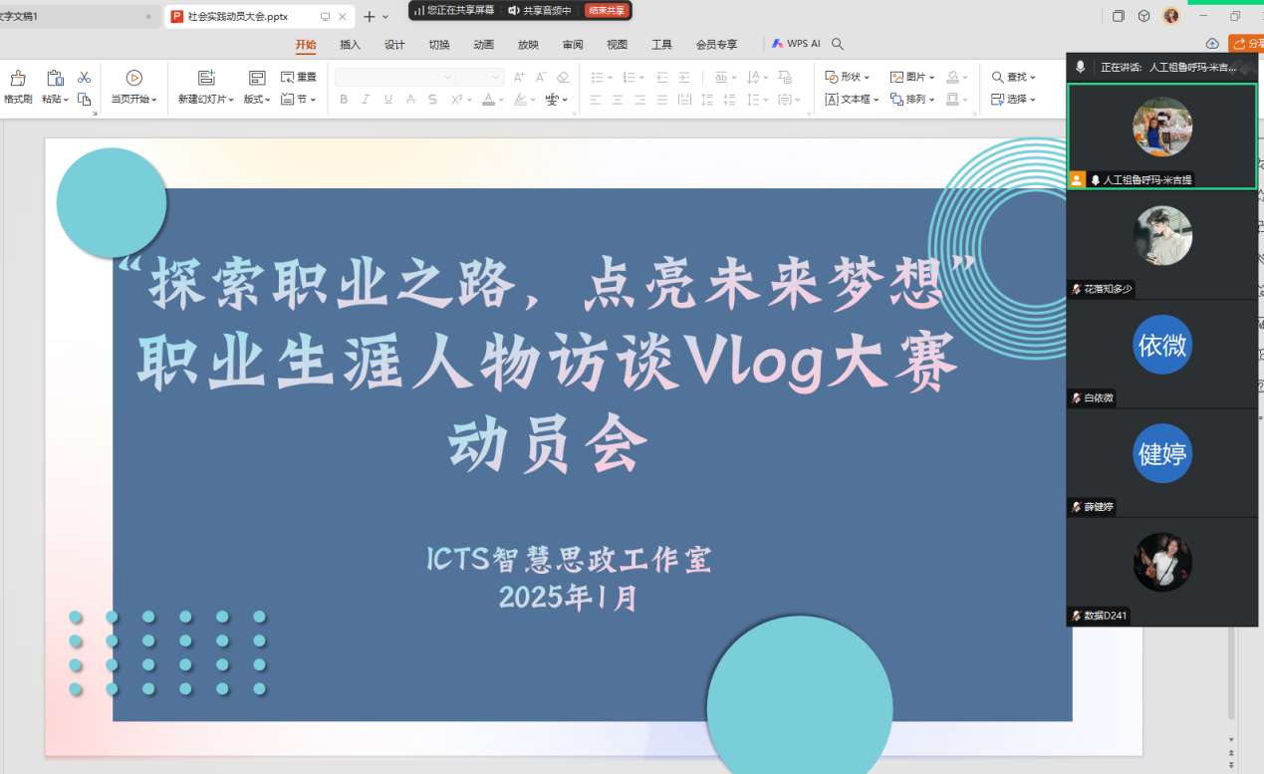Click the Format Painter (格式刷) icon
1264x774 pixels.
click(x=17, y=79)
